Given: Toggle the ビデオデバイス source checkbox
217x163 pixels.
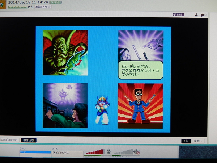Looking at the screenshot, I should tap(54, 153).
